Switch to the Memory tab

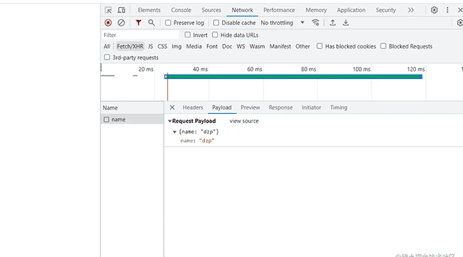[x=316, y=10]
